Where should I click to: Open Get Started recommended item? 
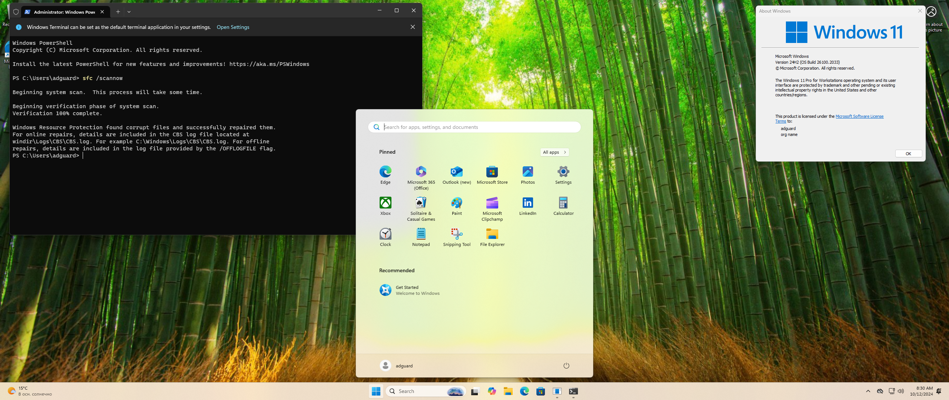(x=410, y=290)
